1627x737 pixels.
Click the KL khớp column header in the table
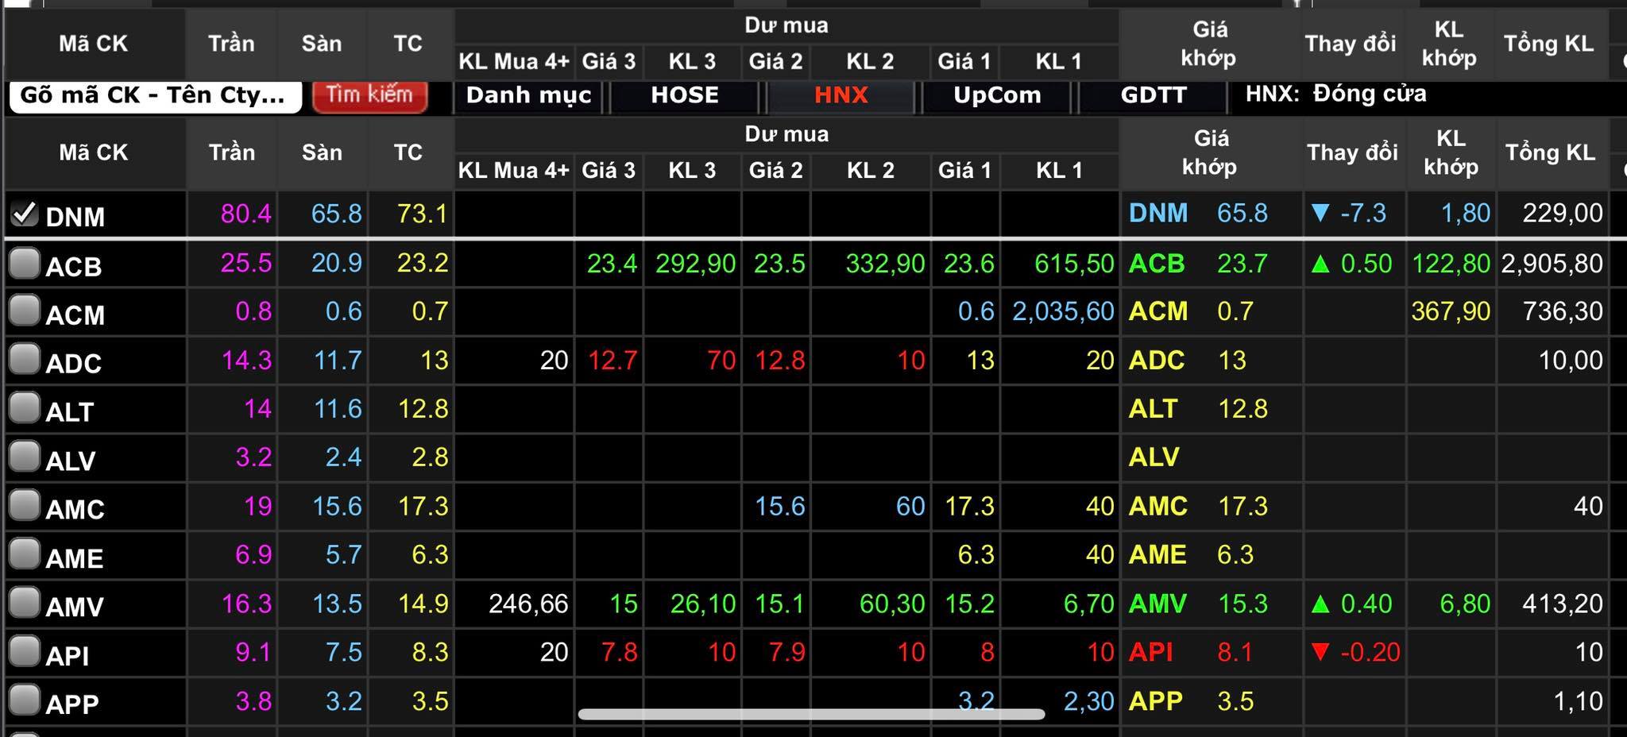[1451, 152]
